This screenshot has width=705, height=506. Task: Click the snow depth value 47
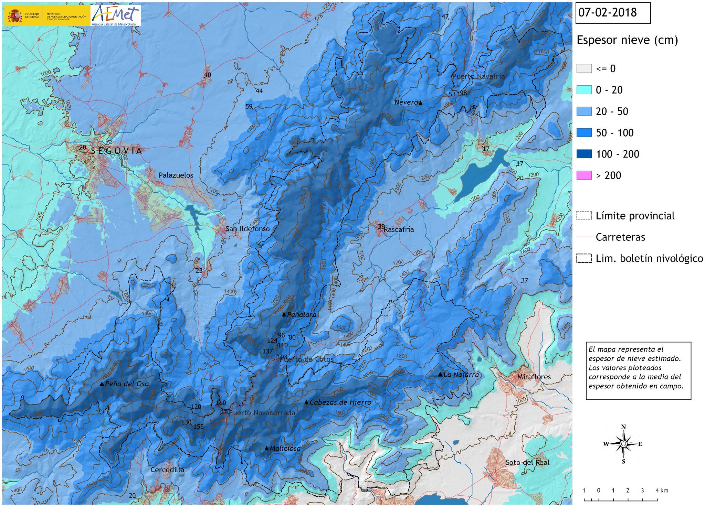point(445,17)
